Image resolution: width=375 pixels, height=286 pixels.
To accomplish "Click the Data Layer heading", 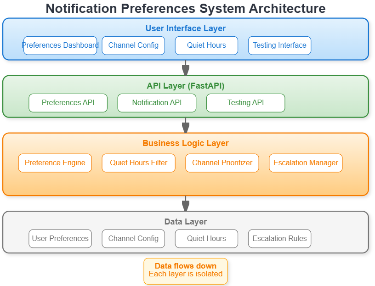I will (x=186, y=221).
